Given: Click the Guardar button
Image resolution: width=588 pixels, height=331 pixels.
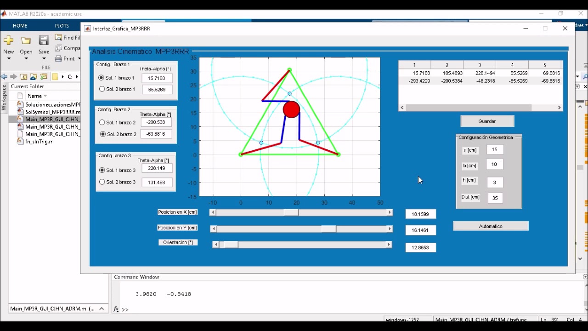Looking at the screenshot, I should [x=487, y=121].
